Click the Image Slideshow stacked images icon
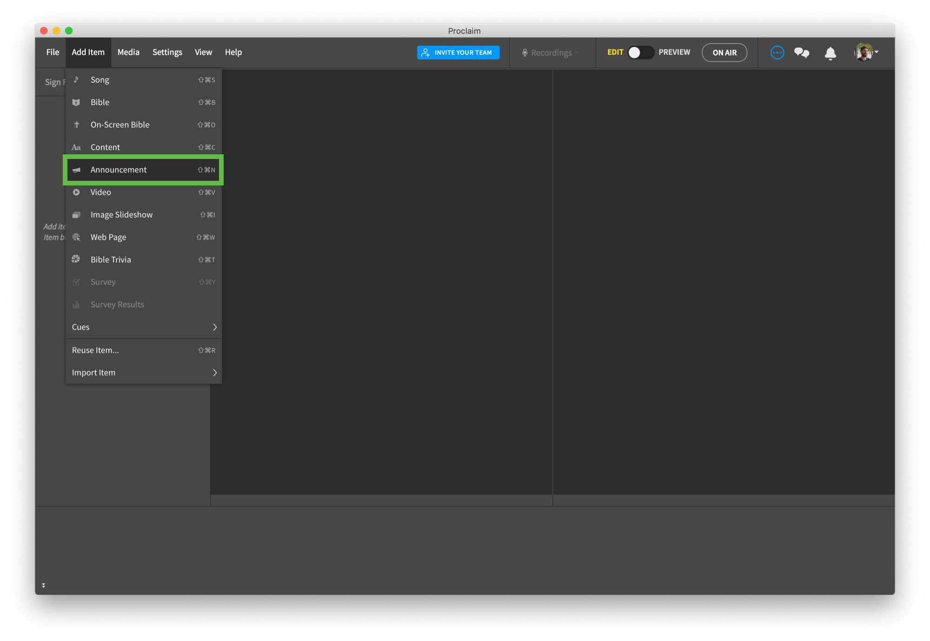The image size is (930, 641). point(76,215)
